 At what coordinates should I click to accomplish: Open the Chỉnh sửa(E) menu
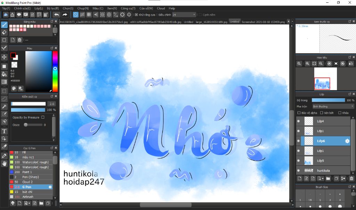22,8
